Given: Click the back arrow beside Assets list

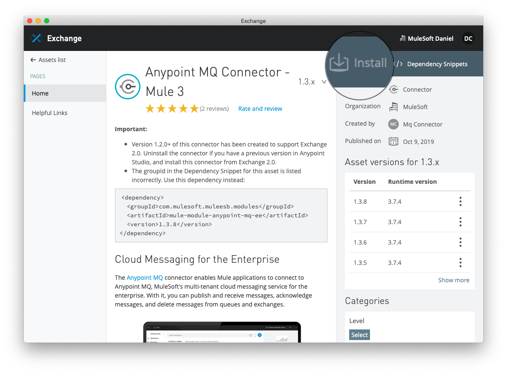Looking at the screenshot, I should click(33, 60).
